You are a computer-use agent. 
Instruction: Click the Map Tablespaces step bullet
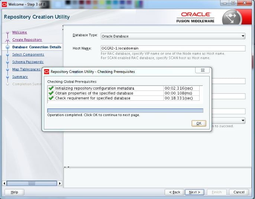tap(7, 70)
